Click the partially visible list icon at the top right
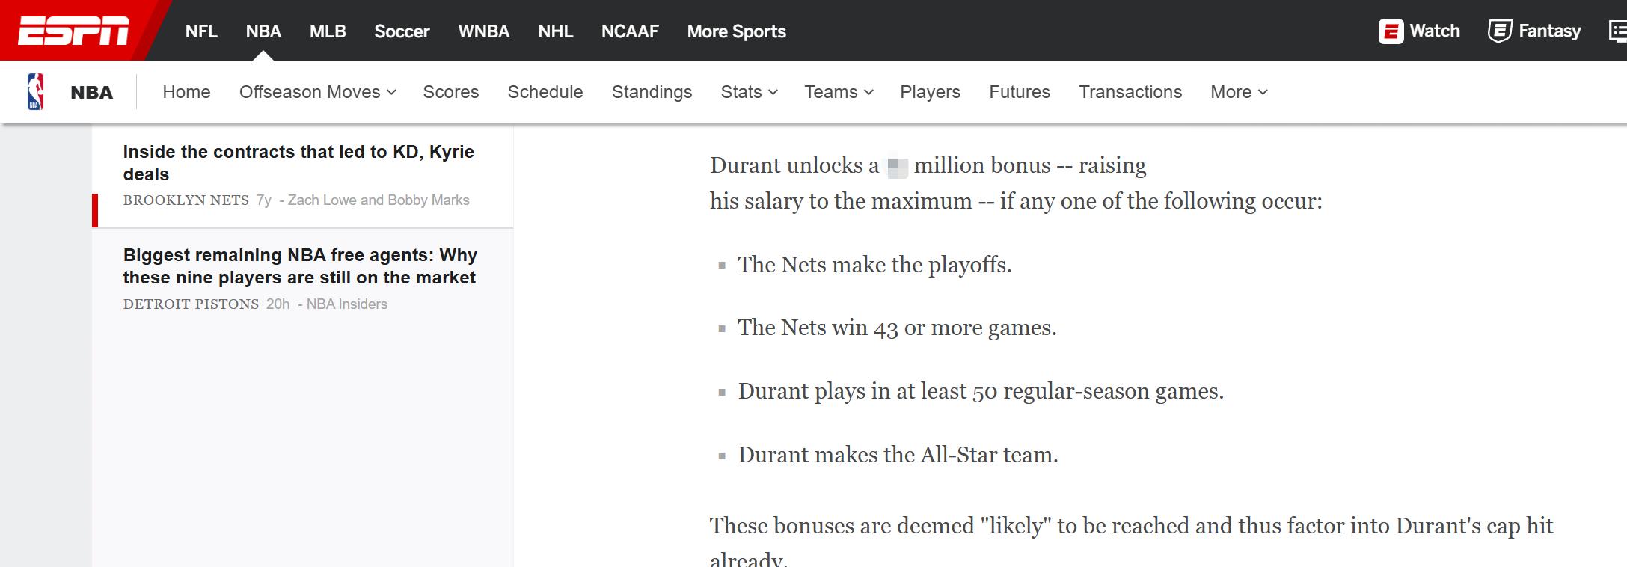Screen dimensions: 1627x567 click(x=1618, y=31)
